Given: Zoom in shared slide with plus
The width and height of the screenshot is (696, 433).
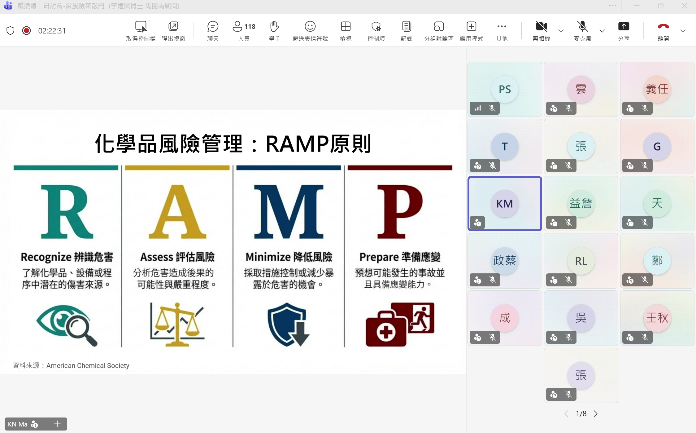Looking at the screenshot, I should pos(57,424).
